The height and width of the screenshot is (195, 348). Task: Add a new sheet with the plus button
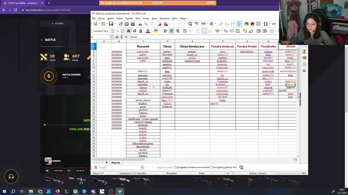(107, 162)
